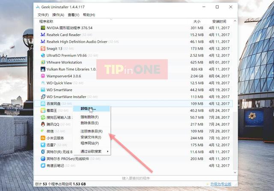274x191 pixels.
Task: Click the 百度网盘 program icon
Action: pyautogui.click(x=43, y=103)
